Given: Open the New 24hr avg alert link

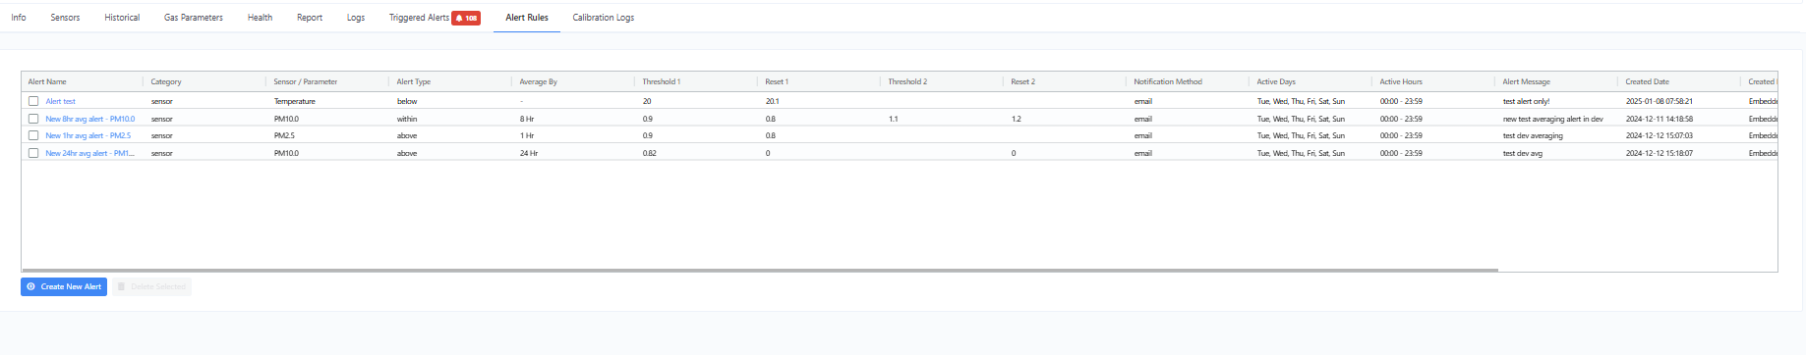Looking at the screenshot, I should point(89,153).
